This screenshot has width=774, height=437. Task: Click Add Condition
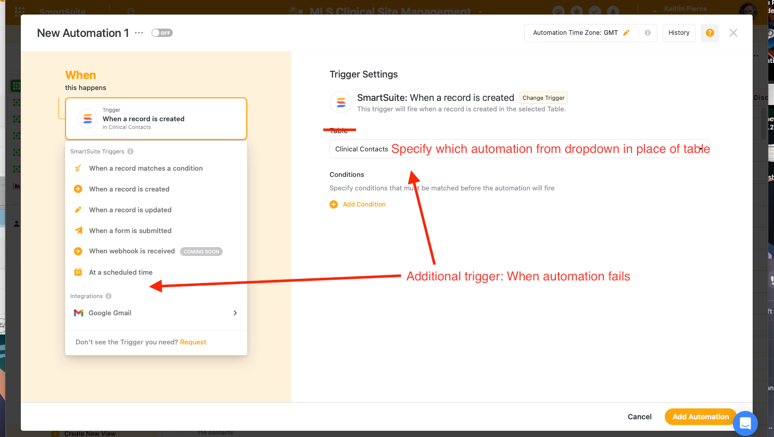(364, 204)
